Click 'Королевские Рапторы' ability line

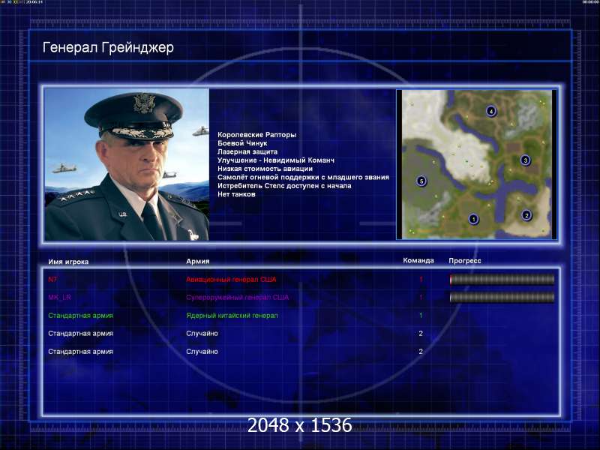[256, 135]
